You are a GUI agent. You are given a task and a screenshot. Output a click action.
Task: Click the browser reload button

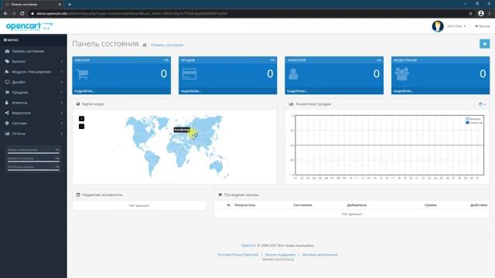22,14
